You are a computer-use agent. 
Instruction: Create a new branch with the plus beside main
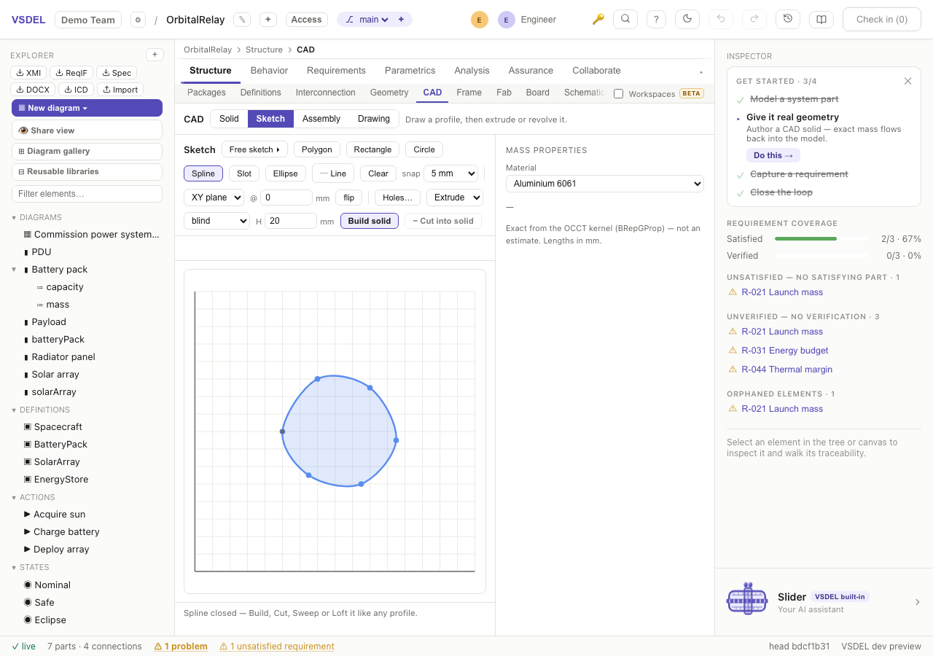[x=401, y=20]
